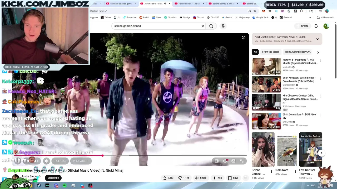The image size is (337, 189).
Task: Open the YouTube account avatar menu
Action: [326, 26]
